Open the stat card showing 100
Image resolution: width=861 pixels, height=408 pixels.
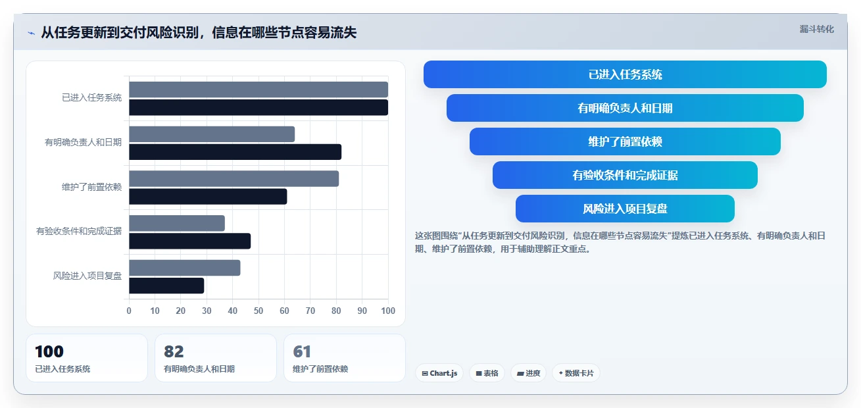pos(87,358)
